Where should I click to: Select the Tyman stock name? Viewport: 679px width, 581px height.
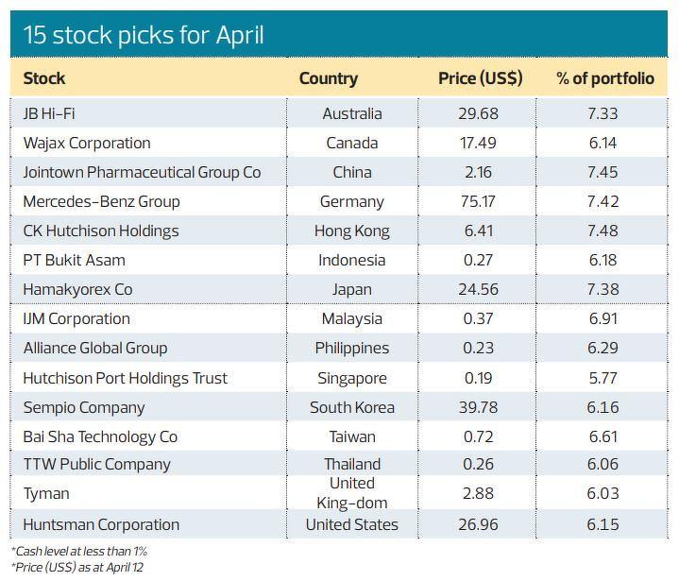(46, 493)
